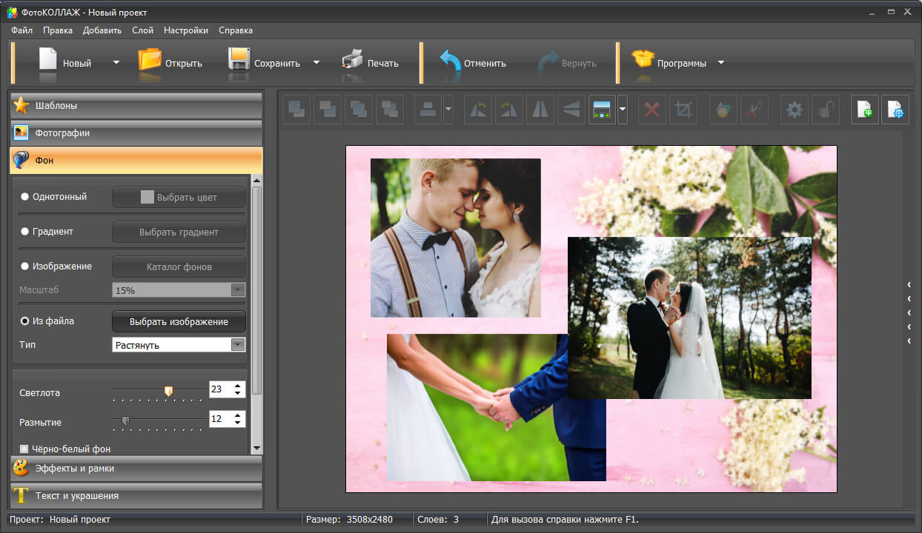
Task: Switch to the Шаблоны section
Action: 136,105
